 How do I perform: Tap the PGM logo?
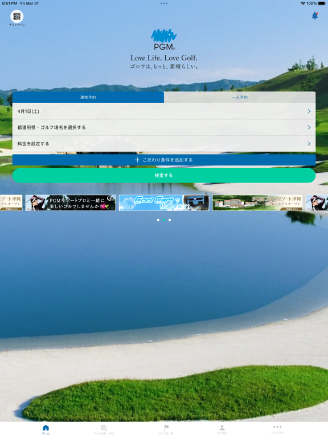pyautogui.click(x=164, y=39)
